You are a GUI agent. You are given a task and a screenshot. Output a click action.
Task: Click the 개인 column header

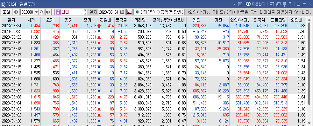pos(197,20)
